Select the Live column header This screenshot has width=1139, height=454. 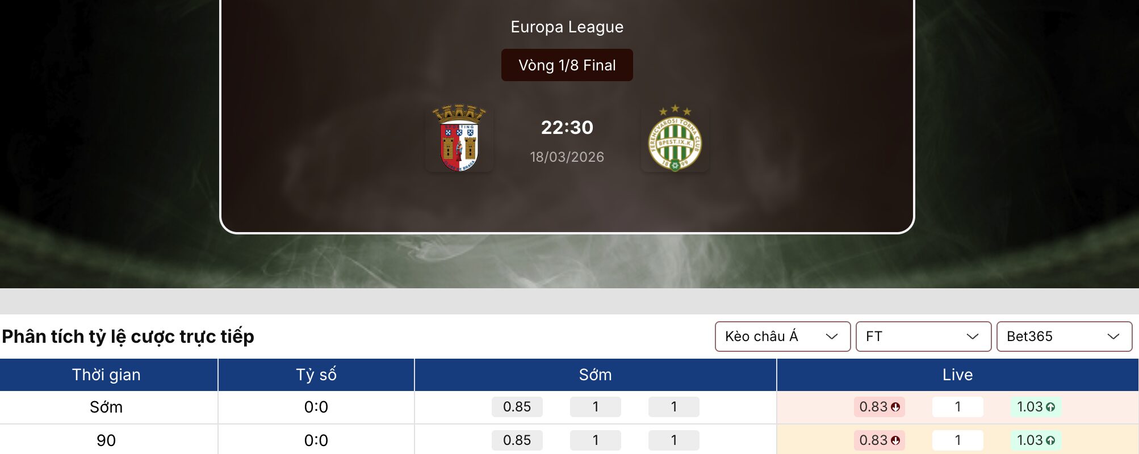tap(958, 375)
